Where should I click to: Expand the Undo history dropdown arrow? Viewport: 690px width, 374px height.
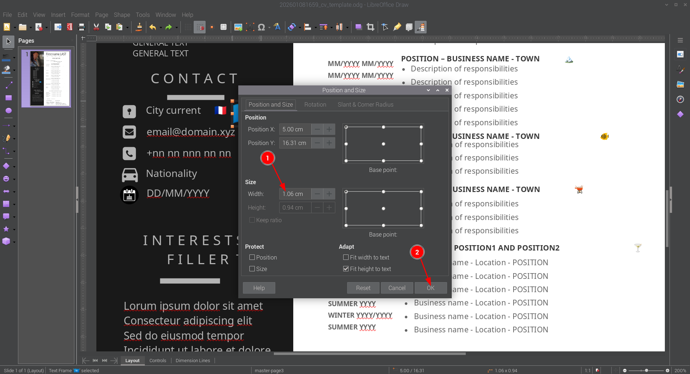point(161,27)
